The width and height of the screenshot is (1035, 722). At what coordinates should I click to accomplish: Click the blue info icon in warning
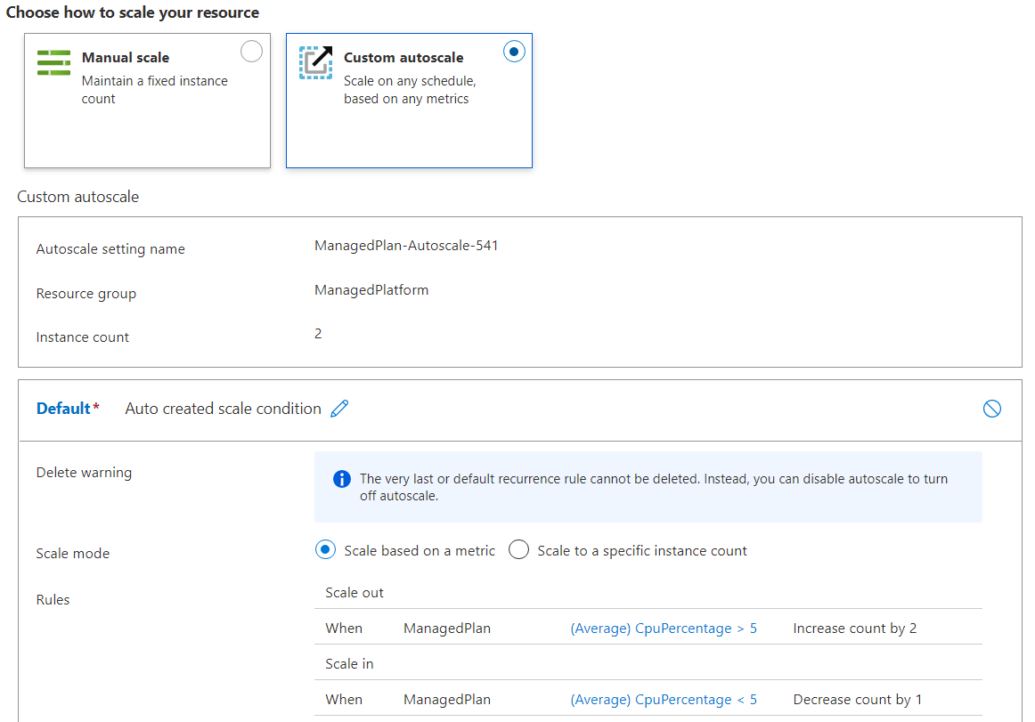342,479
